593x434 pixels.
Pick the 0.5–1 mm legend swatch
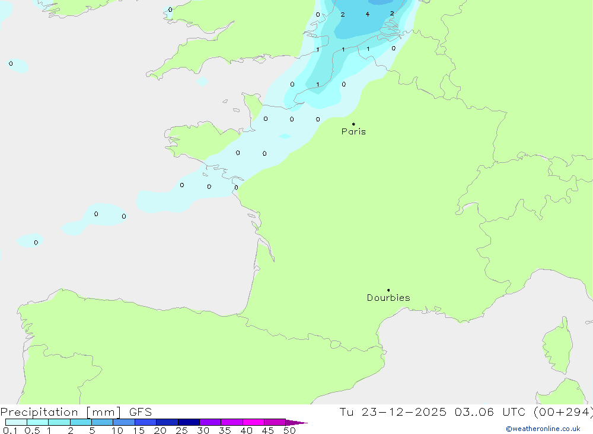(38, 422)
